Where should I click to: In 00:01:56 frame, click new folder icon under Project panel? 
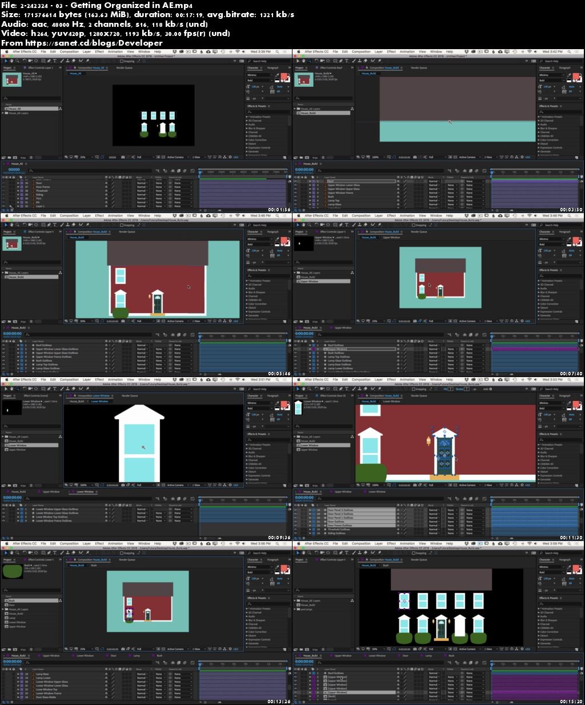(x=9, y=157)
